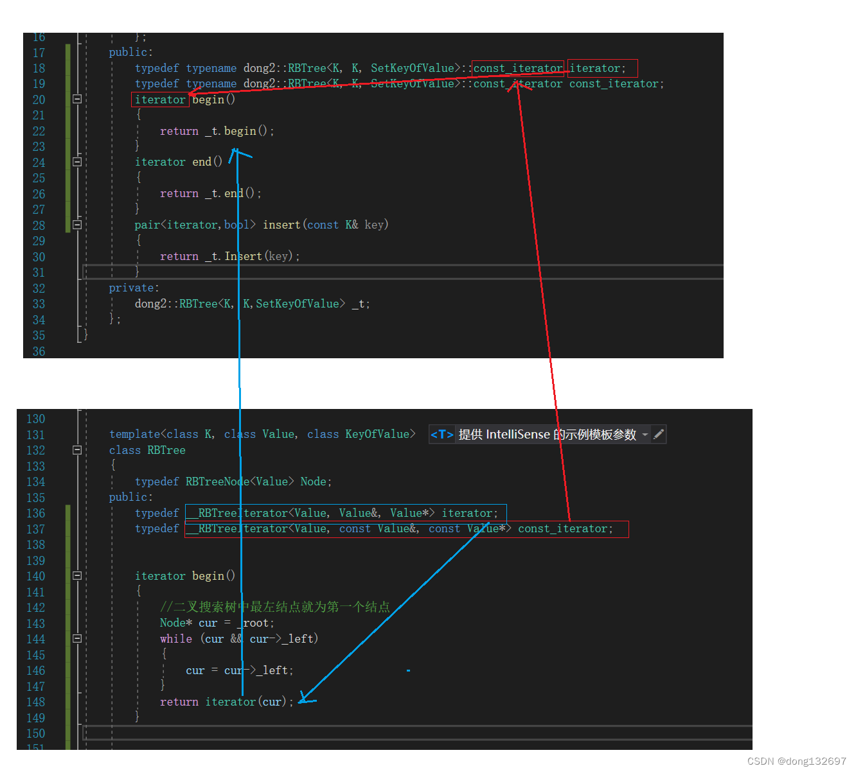Click typedef of const_iterator on line 137
This screenshot has height=773, width=856.
coord(374,528)
